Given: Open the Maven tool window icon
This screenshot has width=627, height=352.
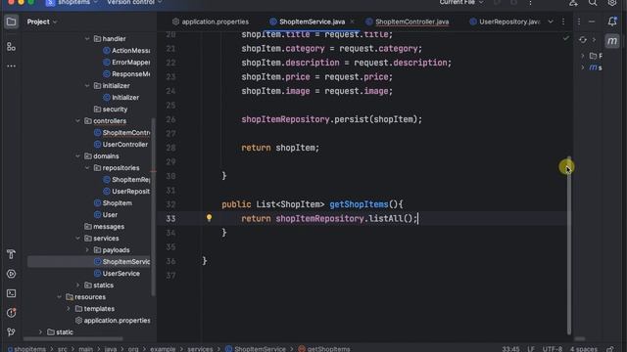Looking at the screenshot, I should pos(611,41).
